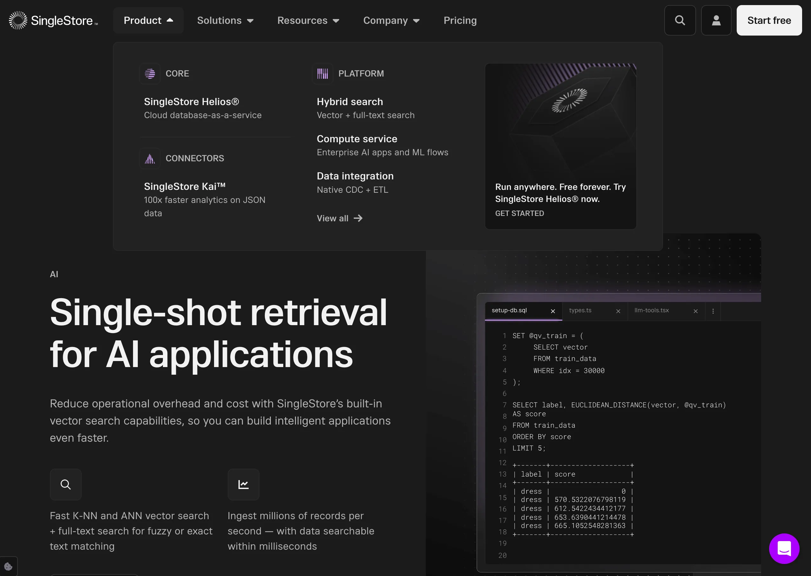This screenshot has height=576, width=811.
Task: Click 'Vector + full-text search' description
Action: click(365, 115)
